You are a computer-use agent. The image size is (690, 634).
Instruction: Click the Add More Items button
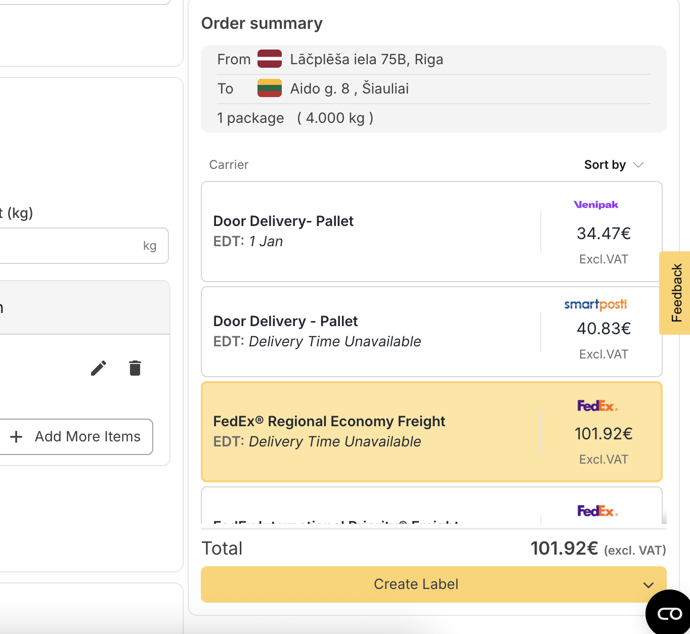76,437
